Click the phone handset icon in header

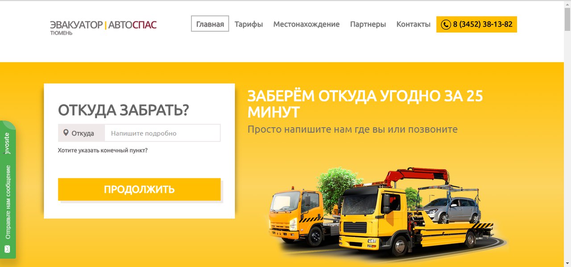click(x=446, y=24)
